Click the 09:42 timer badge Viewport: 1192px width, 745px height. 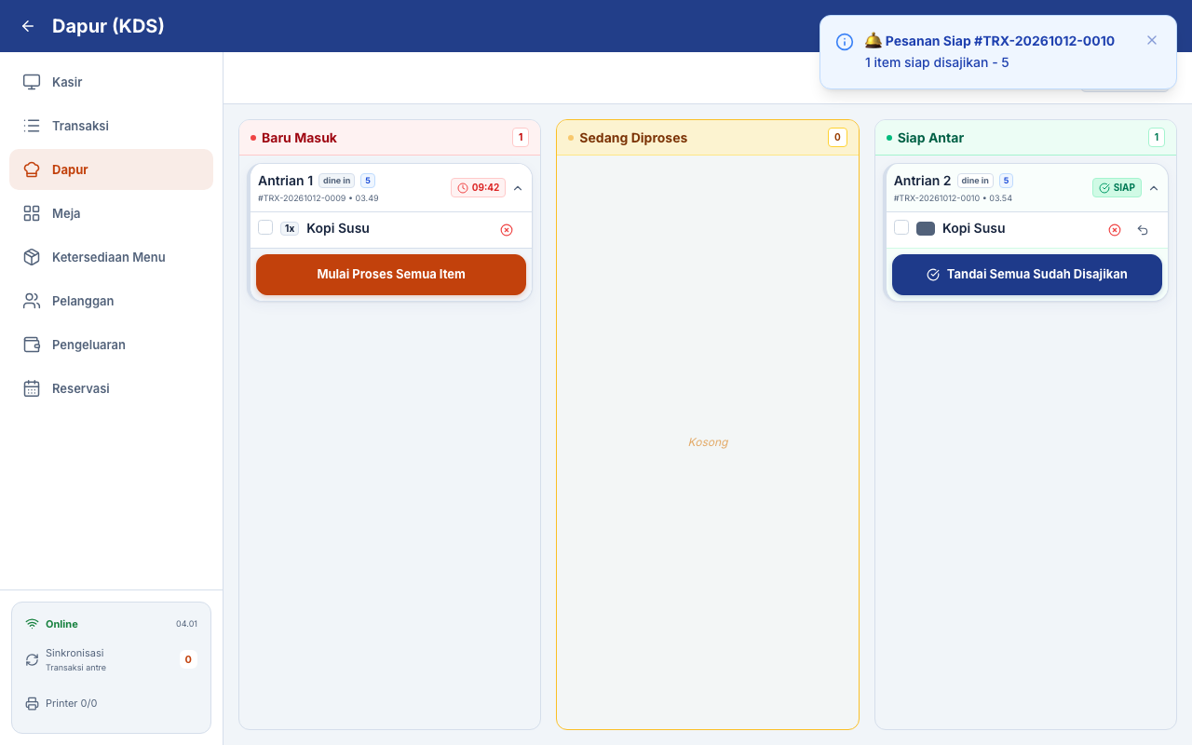coord(479,188)
